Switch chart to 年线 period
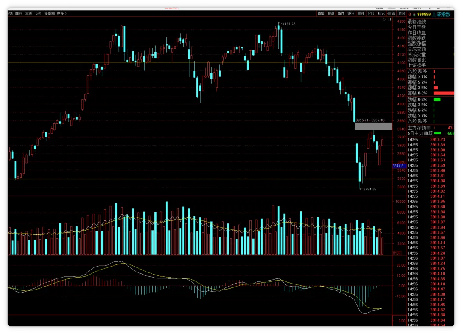The height and width of the screenshot is (334, 462). click(x=29, y=14)
